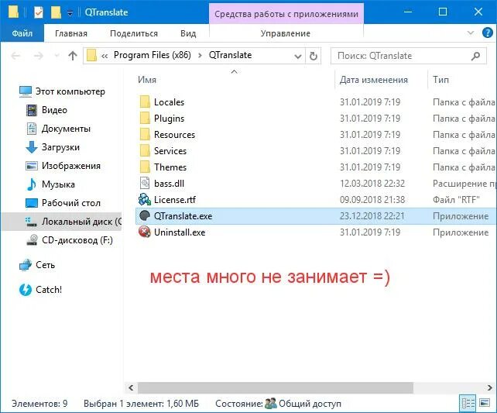Viewport: 497px width, 413px height.
Task: Click the Видео film icon
Action: click(x=32, y=110)
